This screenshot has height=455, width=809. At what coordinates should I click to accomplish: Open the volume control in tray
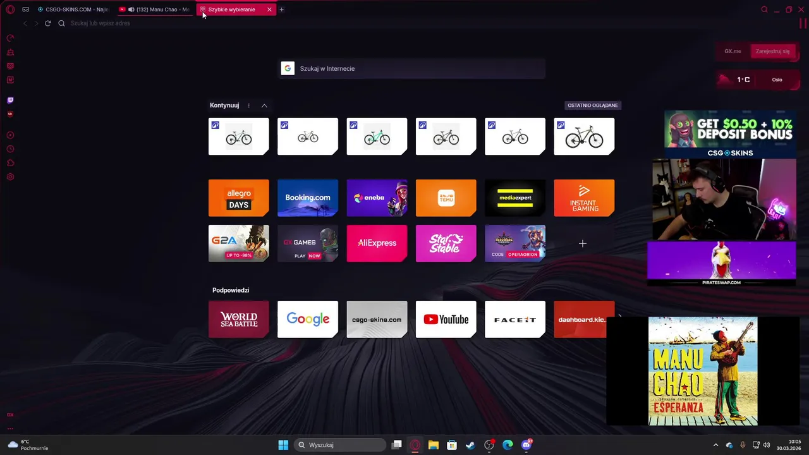[766, 445]
